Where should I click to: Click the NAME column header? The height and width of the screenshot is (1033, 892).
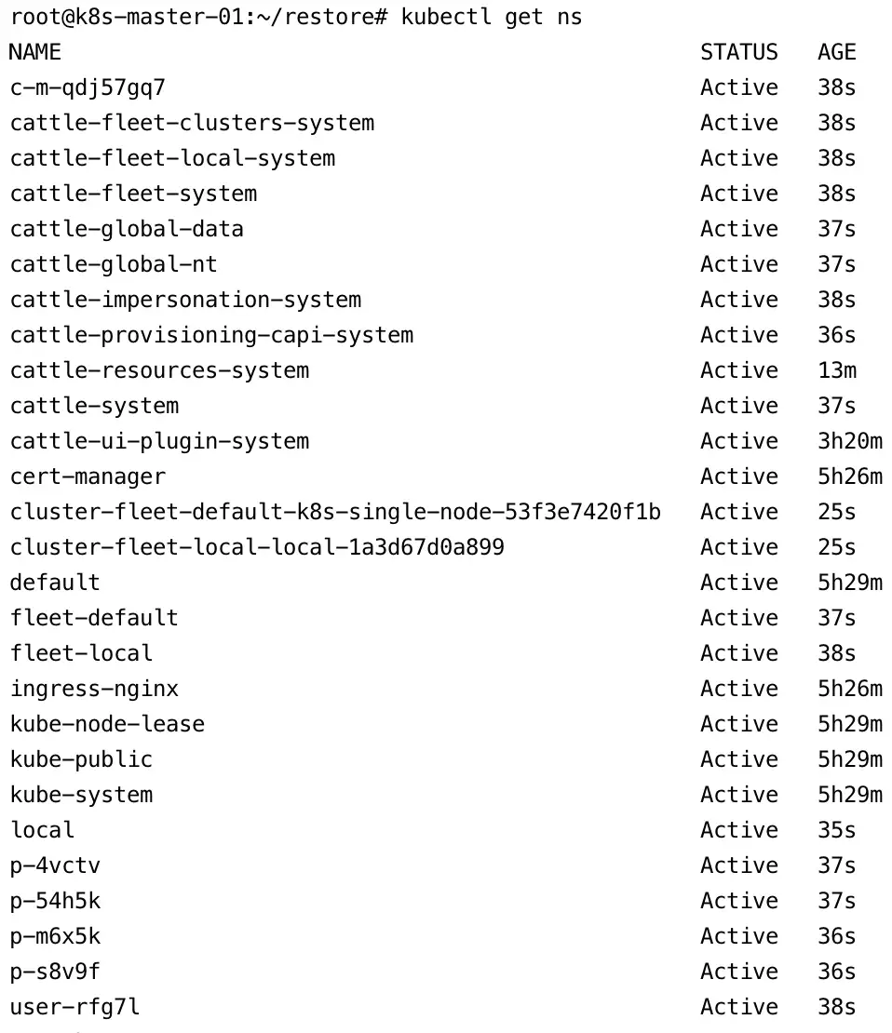pyautogui.click(x=35, y=52)
